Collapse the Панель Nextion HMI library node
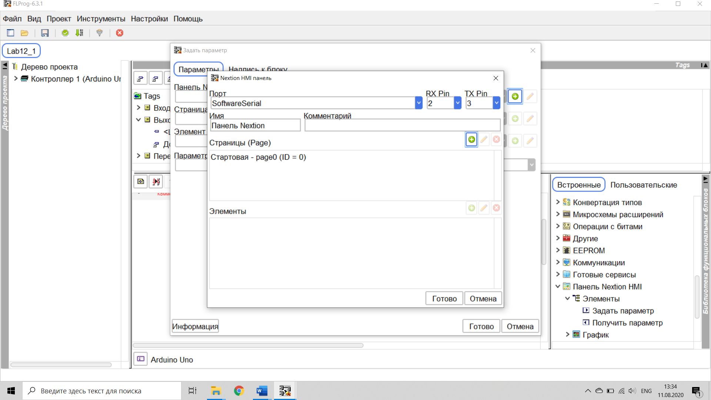711x400 pixels. (558, 287)
